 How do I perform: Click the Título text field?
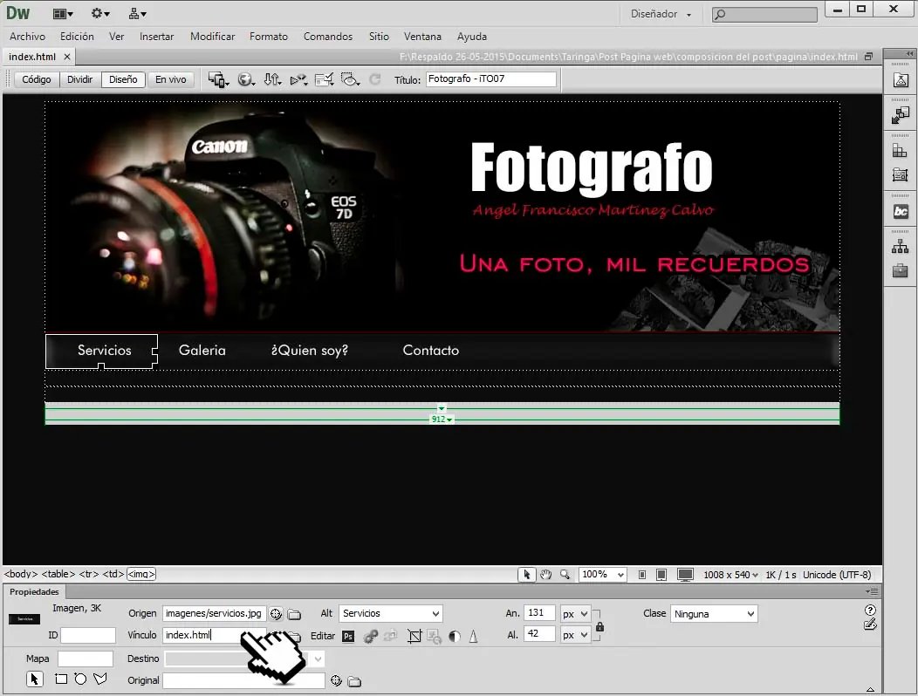click(490, 79)
